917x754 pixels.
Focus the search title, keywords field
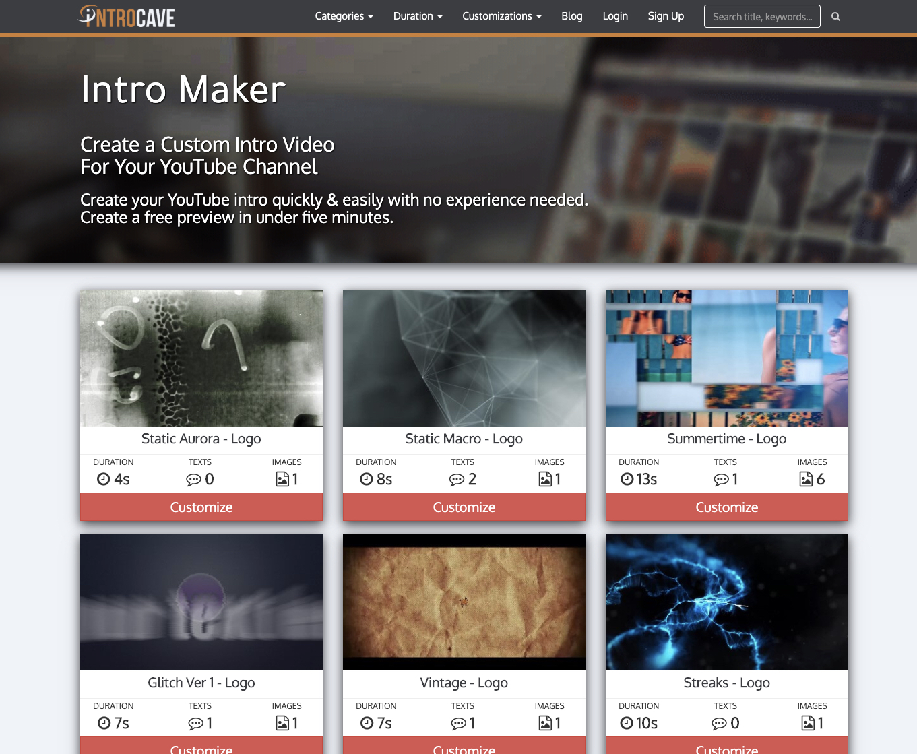(x=761, y=17)
